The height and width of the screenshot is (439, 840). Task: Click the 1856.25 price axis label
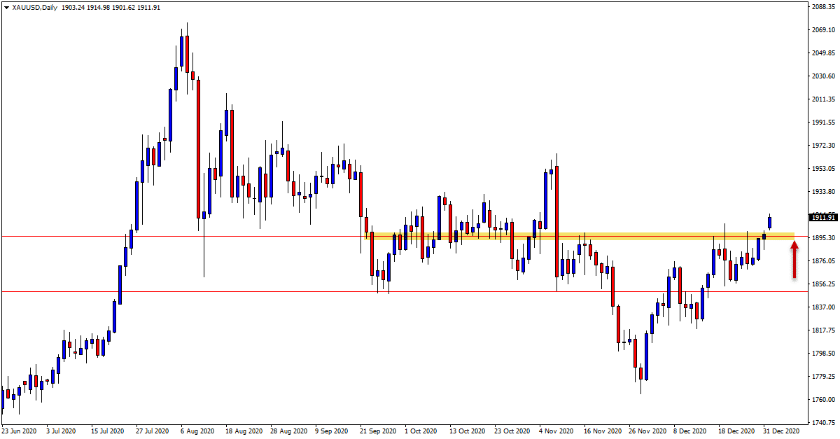tap(823, 284)
